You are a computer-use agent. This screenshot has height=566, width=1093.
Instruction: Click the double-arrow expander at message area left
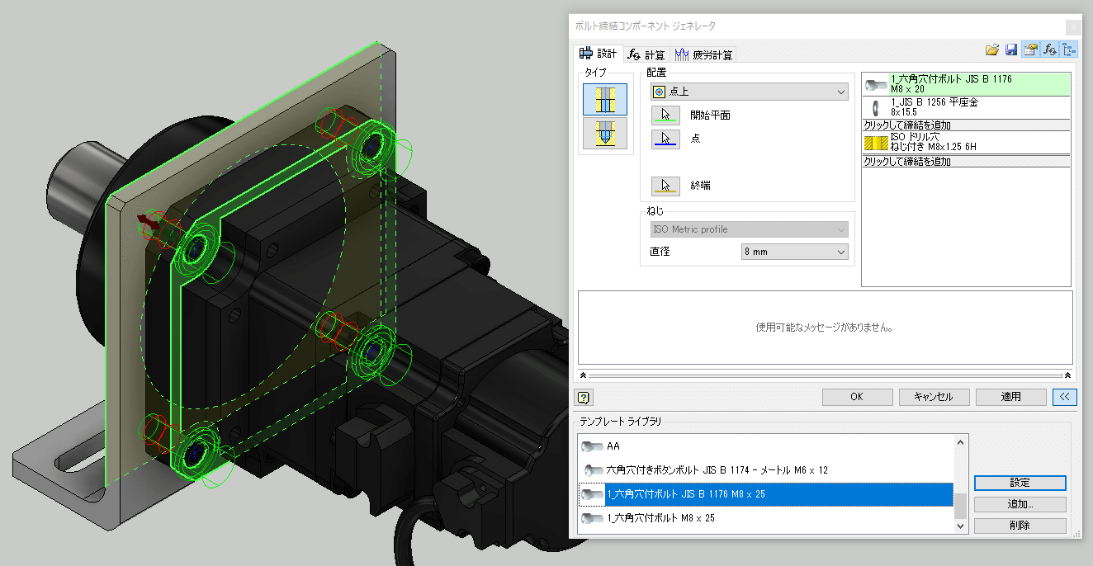(584, 375)
